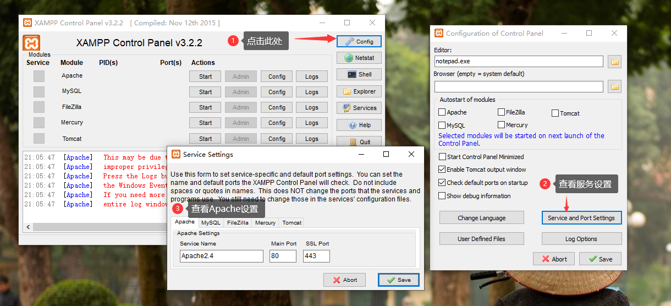This screenshot has width=671, height=306.
Task: Start the FileZilla module
Action: click(206, 107)
